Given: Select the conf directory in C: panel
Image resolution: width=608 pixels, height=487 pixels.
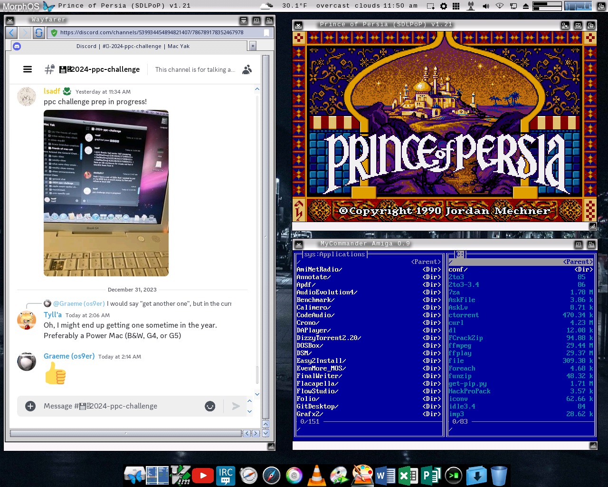Looking at the screenshot, I should [521, 269].
